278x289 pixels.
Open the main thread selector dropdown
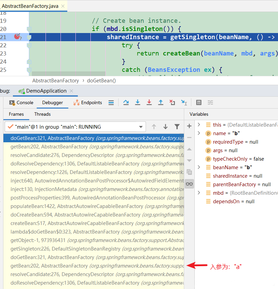click(x=75, y=127)
